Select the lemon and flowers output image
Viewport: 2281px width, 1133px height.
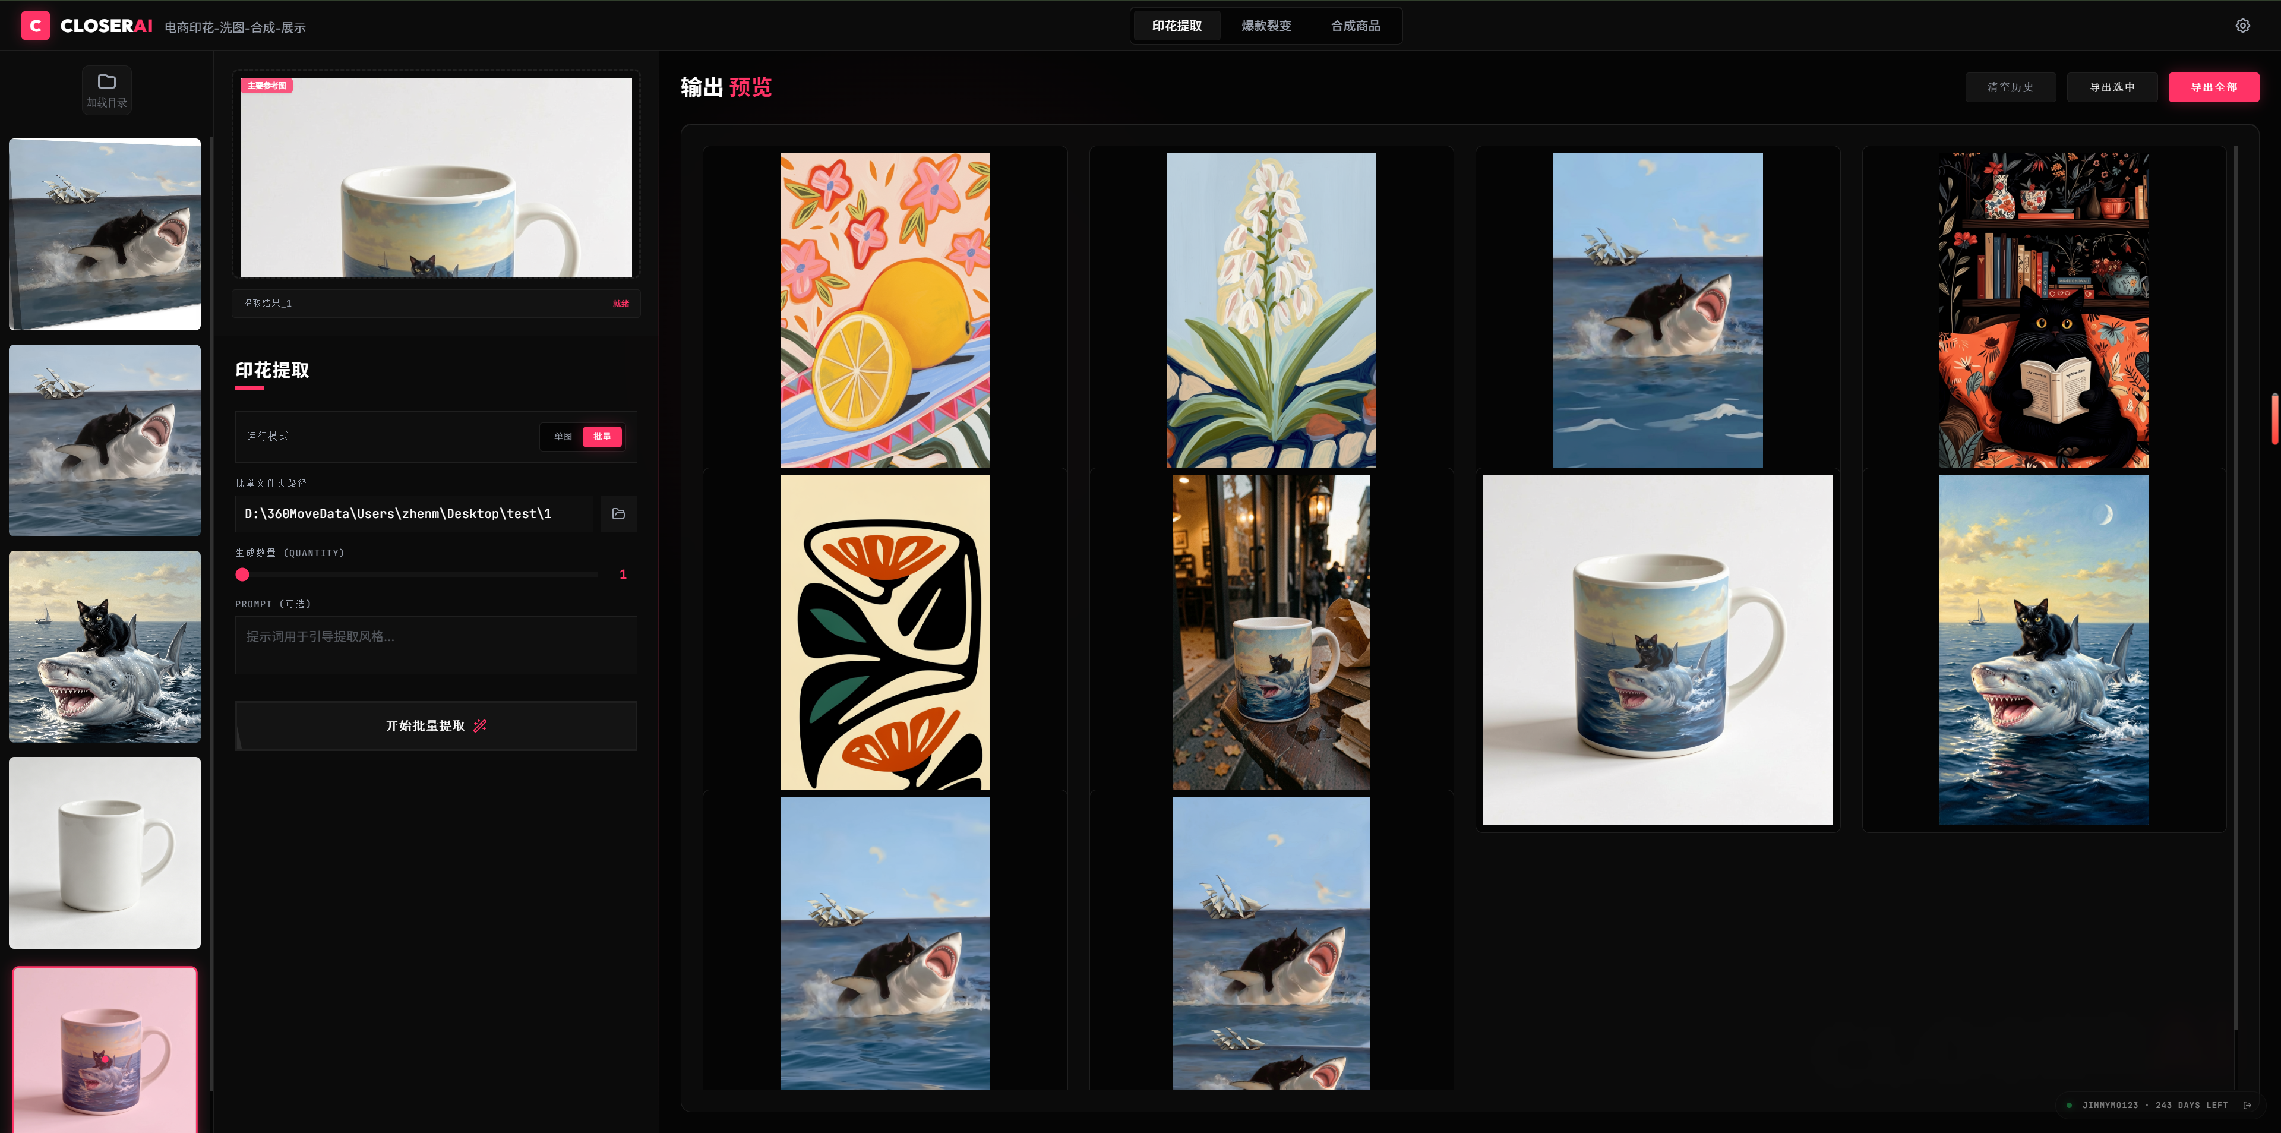click(x=884, y=310)
